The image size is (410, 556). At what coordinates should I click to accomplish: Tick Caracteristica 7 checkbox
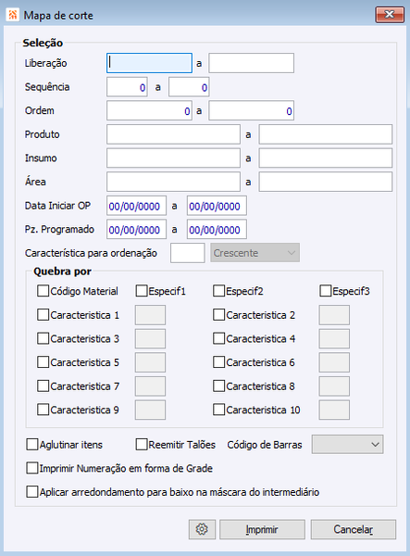(x=43, y=386)
